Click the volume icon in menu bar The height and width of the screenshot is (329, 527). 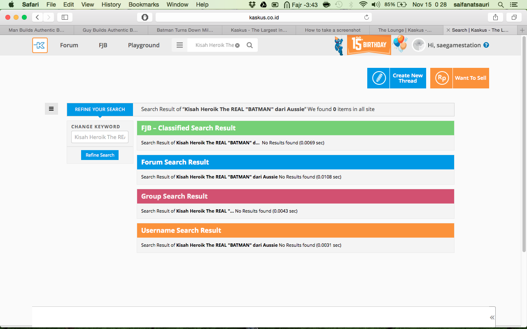[x=375, y=5]
